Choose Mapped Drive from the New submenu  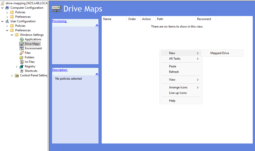click(220, 53)
